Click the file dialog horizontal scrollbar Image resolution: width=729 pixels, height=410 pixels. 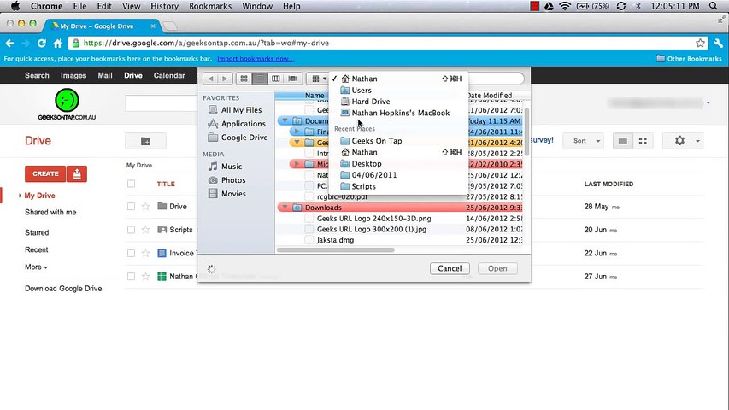[336, 250]
